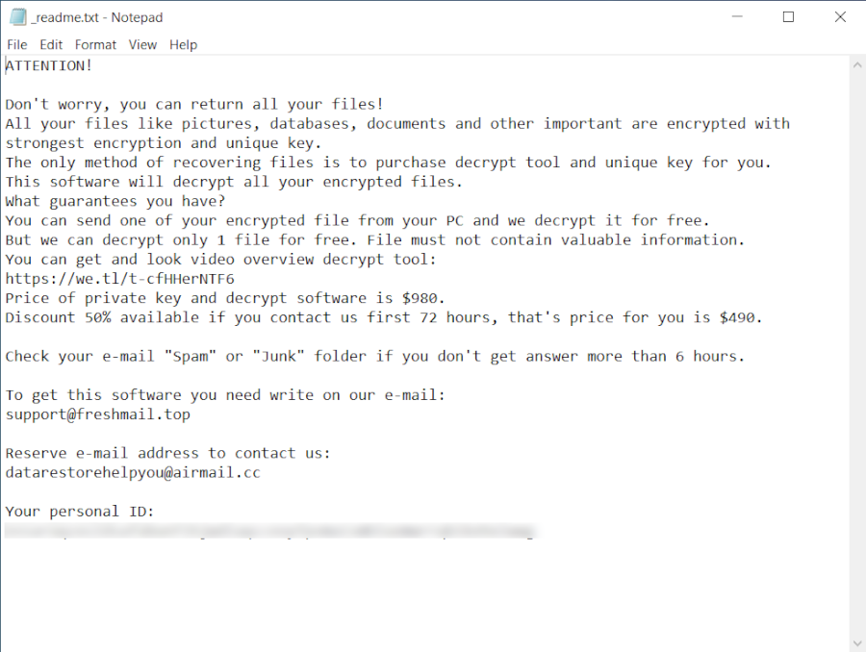Click the "_readme.txt - Notepad" window title
Screen dimensions: 866x652
tap(97, 17)
